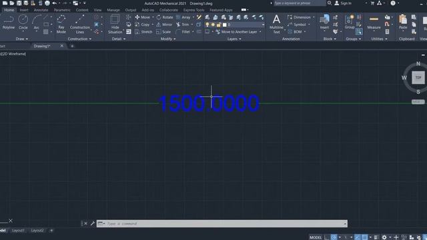Click the Save icon in quick access
This screenshot has width=427, height=240.
click(x=19, y=3)
